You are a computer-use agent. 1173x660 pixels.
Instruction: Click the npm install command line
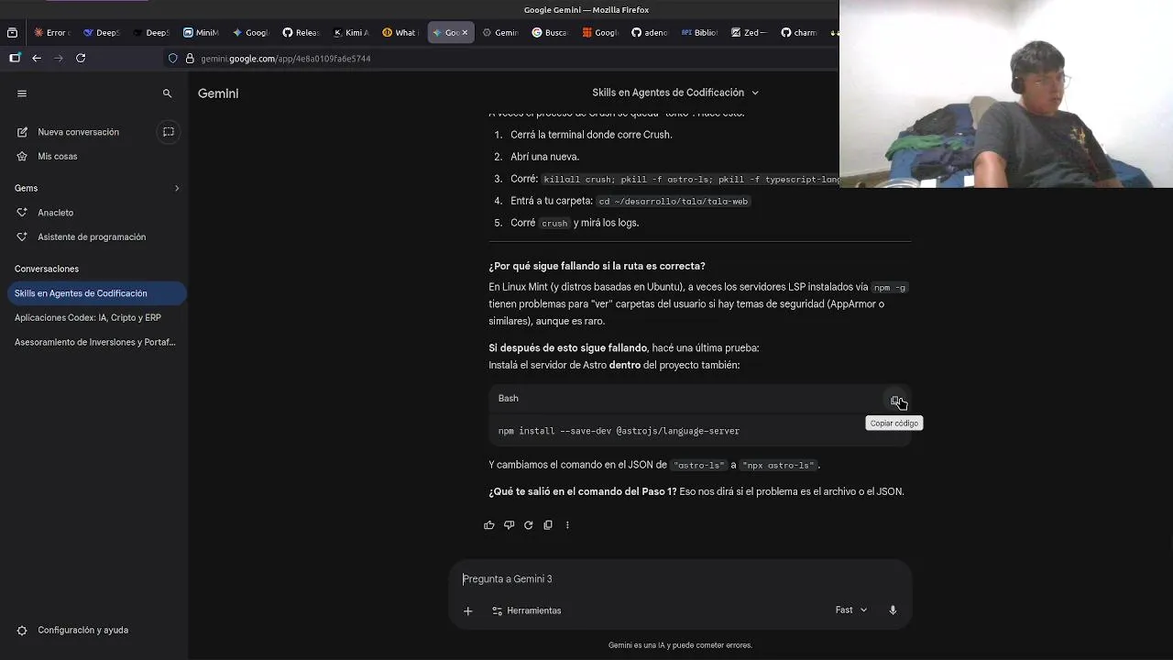pyautogui.click(x=619, y=431)
